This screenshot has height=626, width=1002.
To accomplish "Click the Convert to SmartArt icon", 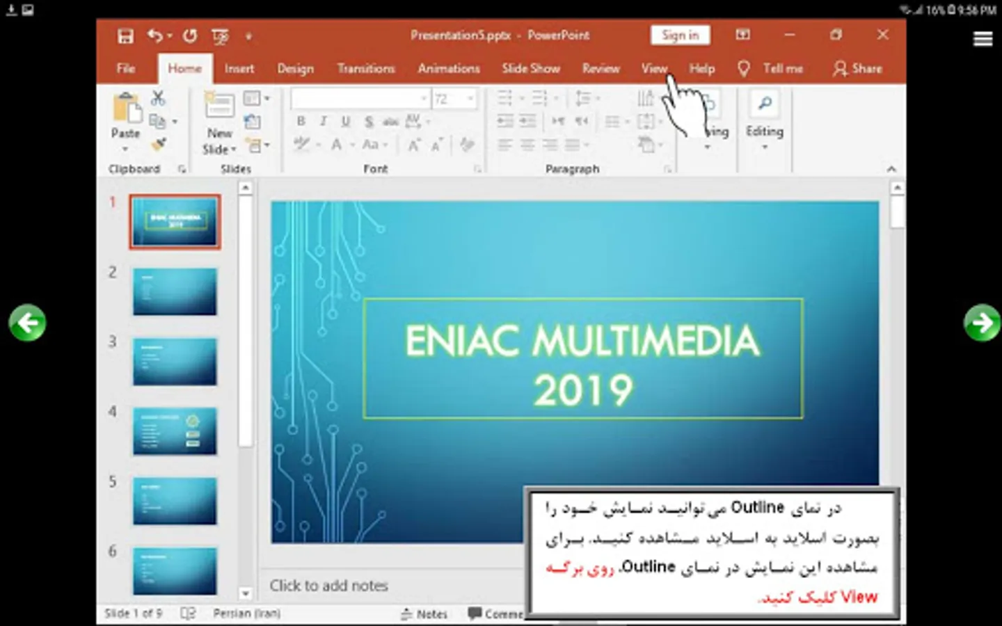I will (x=646, y=145).
